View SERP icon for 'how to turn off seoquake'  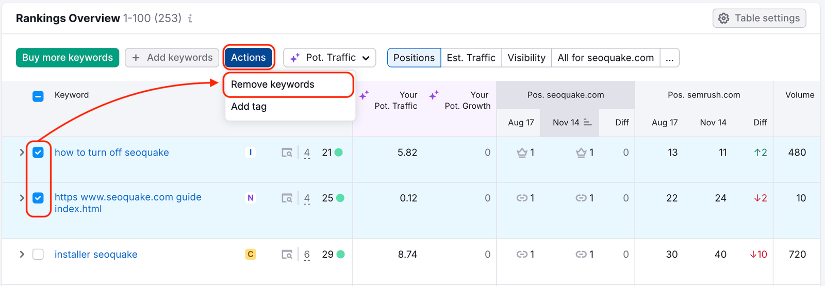click(287, 153)
